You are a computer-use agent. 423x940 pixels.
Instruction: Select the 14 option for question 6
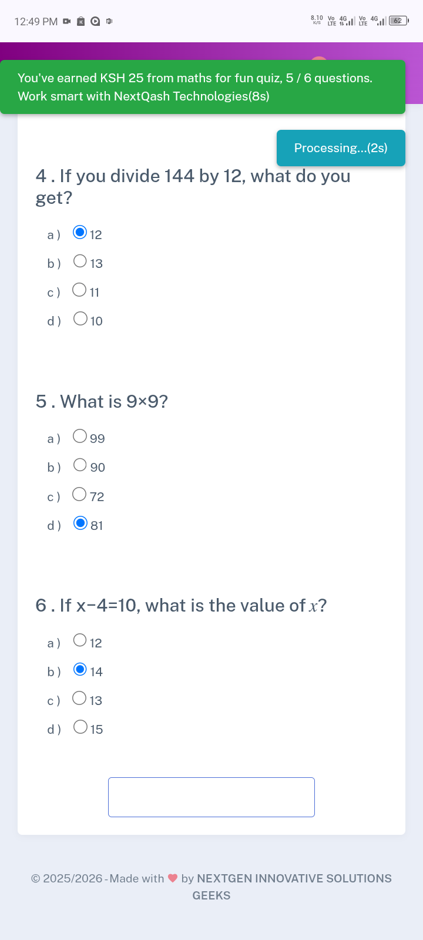tap(80, 669)
